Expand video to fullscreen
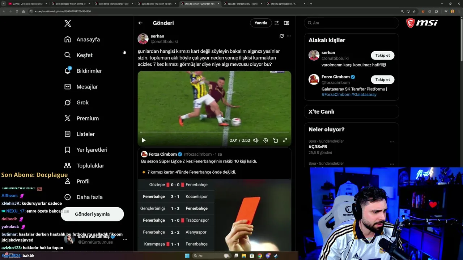 [285, 140]
